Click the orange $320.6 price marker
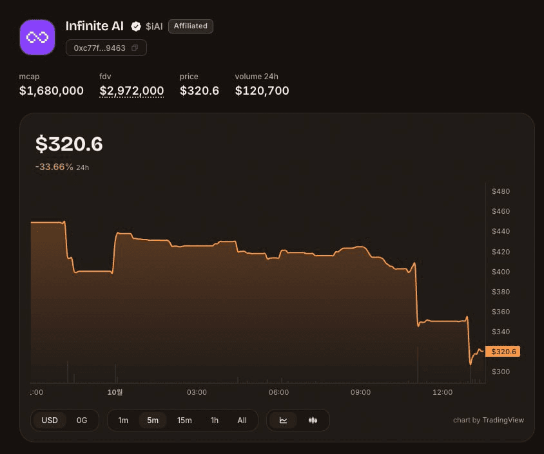 point(503,352)
